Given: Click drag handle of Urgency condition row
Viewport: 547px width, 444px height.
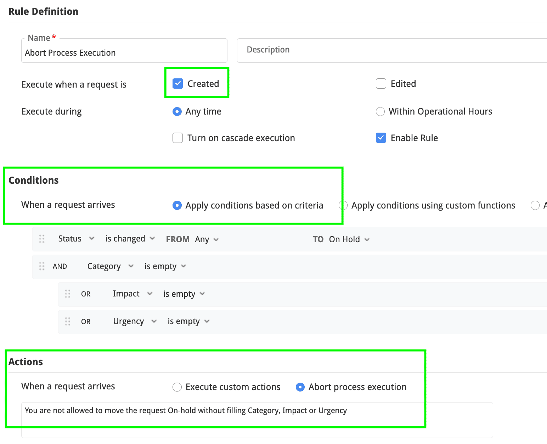Looking at the screenshot, I should [68, 322].
